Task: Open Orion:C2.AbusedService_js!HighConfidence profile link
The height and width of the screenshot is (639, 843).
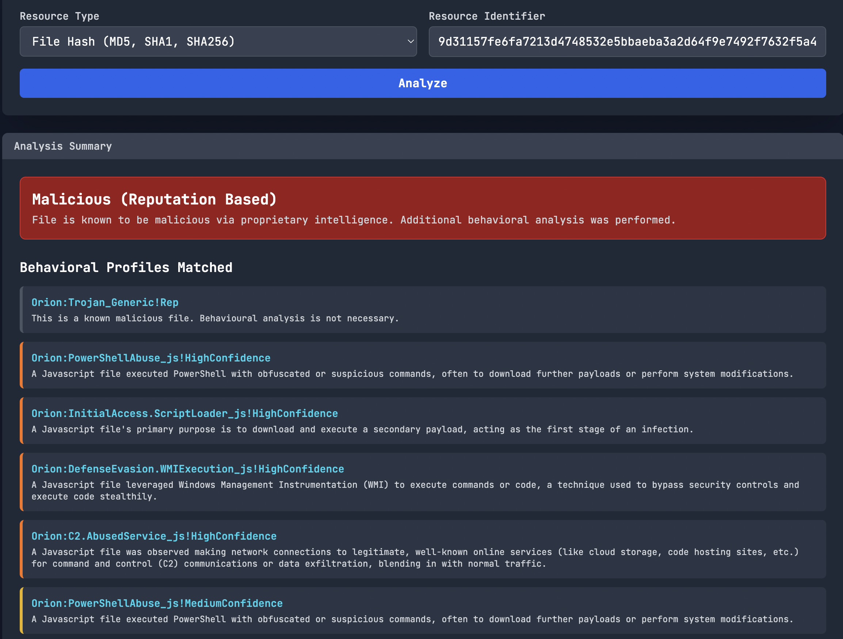Action: tap(154, 536)
